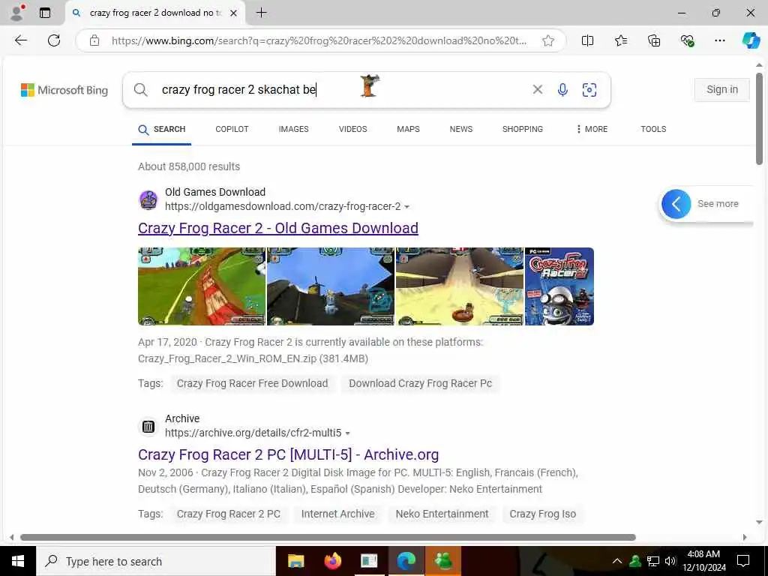This screenshot has width=768, height=576.
Task: Search using voice microphone
Action: 562,90
